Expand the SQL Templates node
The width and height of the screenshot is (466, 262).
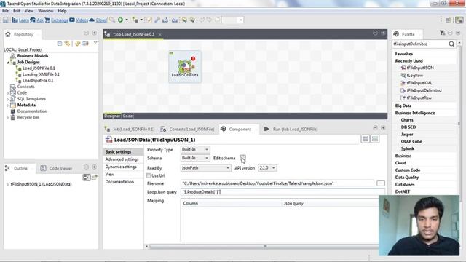[8, 99]
